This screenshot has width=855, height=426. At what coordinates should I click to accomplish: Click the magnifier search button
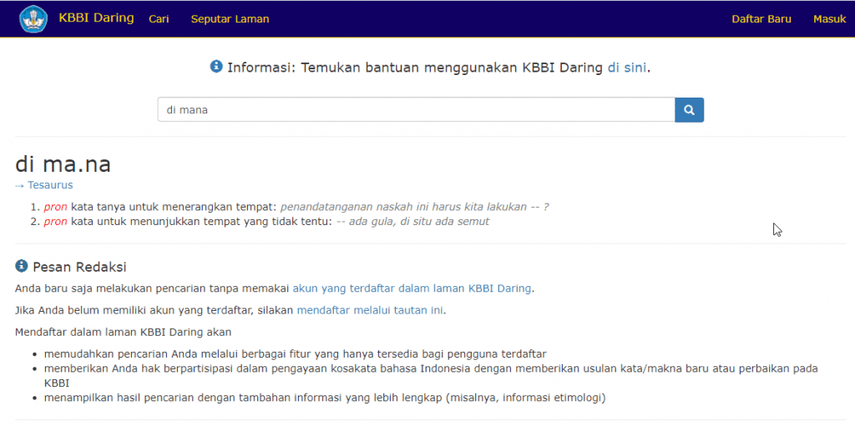689,110
